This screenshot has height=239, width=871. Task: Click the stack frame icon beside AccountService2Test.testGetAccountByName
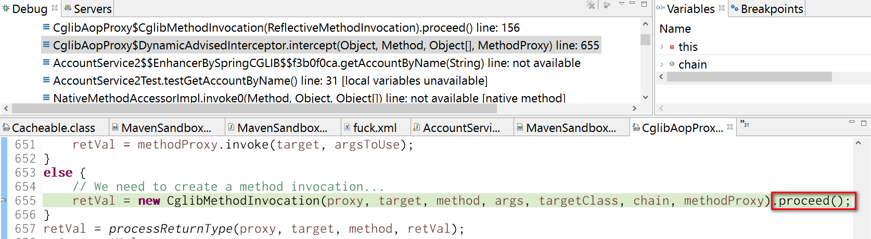tap(46, 80)
